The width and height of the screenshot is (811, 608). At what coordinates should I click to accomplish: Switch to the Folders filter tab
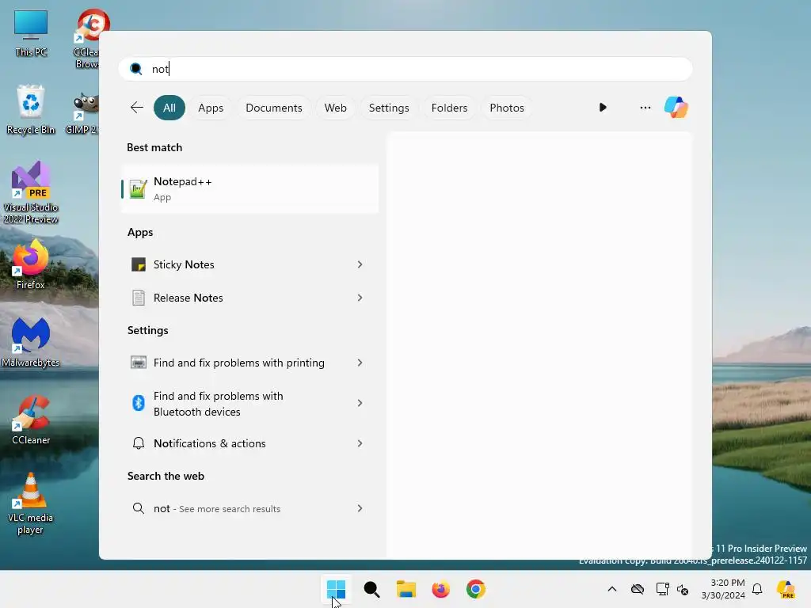pos(449,108)
